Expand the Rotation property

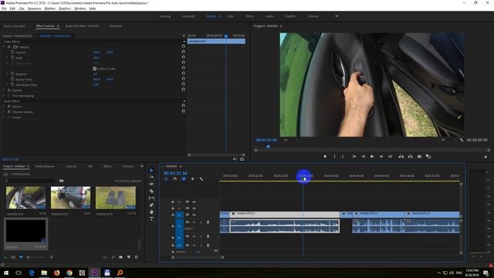[8, 74]
